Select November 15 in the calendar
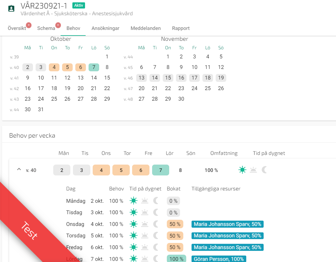Image resolution: width=336 pixels, height=262 pixels. pyautogui.click(x=168, y=78)
